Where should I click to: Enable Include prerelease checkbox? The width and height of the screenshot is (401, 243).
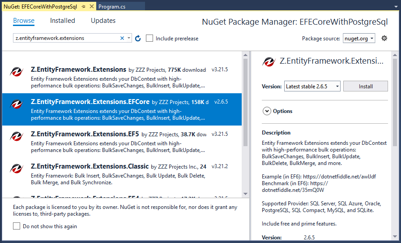point(149,39)
